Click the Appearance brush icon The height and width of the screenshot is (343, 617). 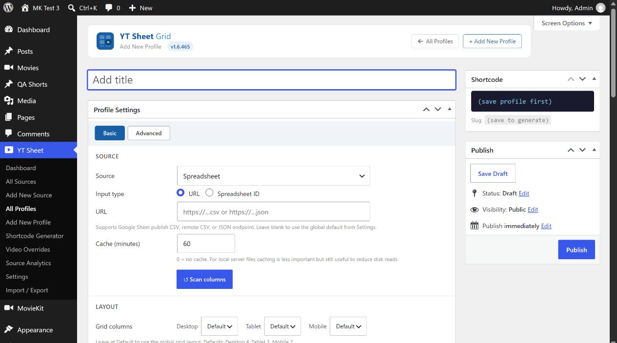point(9,330)
